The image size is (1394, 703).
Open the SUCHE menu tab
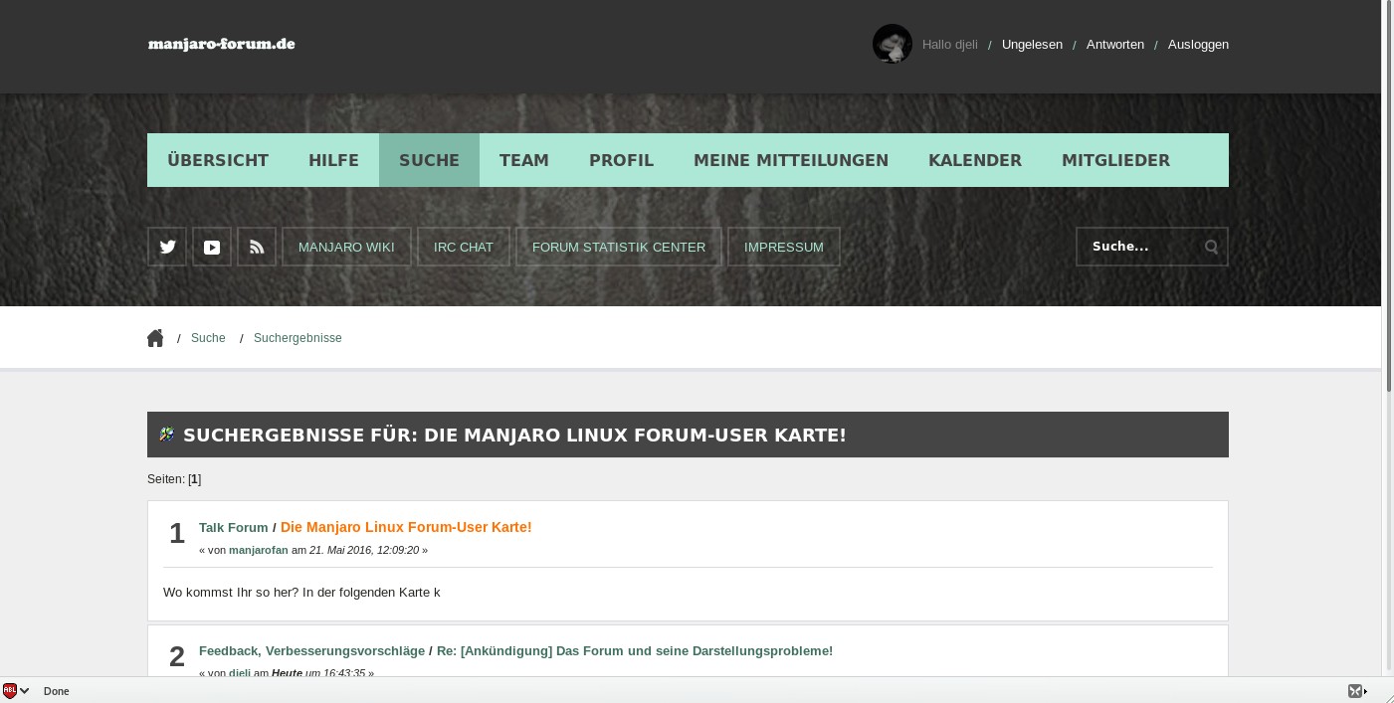[429, 160]
